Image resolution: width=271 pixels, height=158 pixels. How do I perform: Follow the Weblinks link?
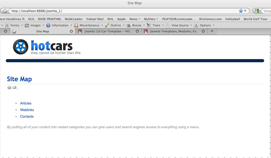click(x=27, y=110)
